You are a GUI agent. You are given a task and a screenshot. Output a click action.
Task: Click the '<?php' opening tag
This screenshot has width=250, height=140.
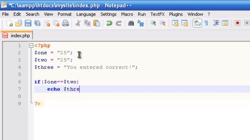[x=42, y=46]
